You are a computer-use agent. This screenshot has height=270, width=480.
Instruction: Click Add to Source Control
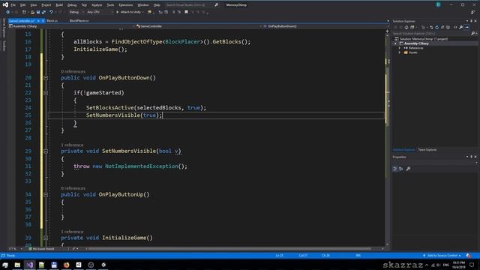(442, 255)
